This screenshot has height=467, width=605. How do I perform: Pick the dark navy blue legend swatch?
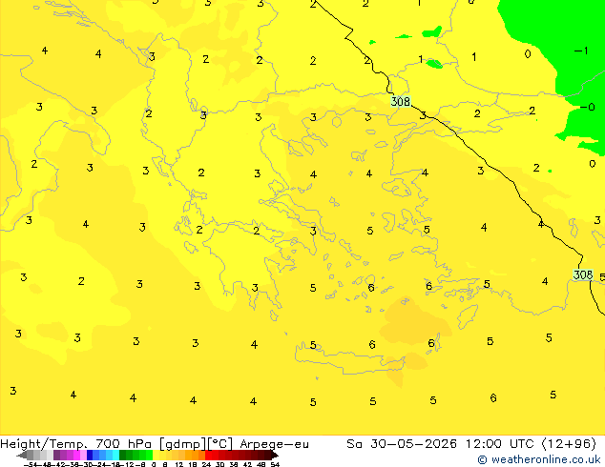pos(90,455)
